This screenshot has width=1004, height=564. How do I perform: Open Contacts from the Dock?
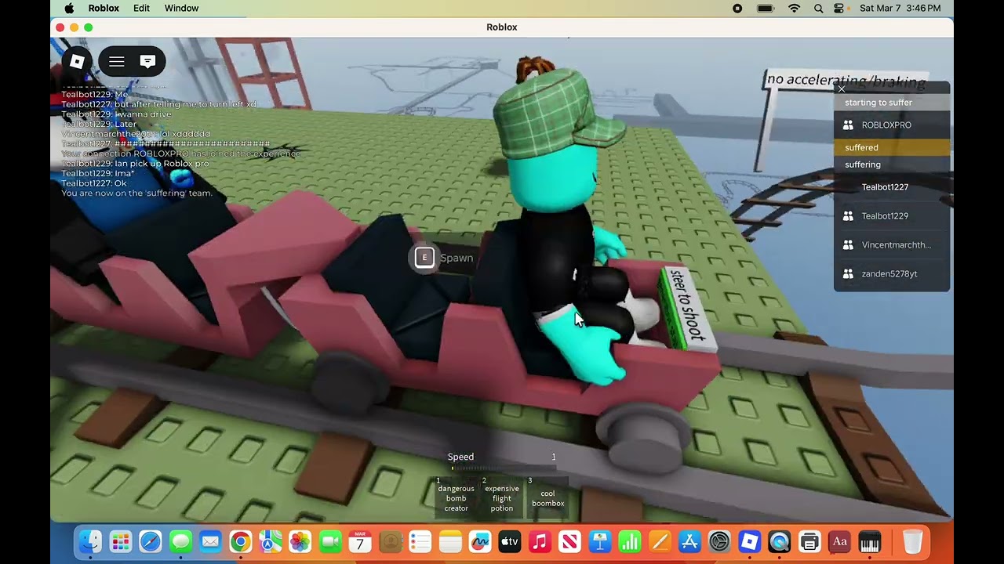pyautogui.click(x=390, y=541)
